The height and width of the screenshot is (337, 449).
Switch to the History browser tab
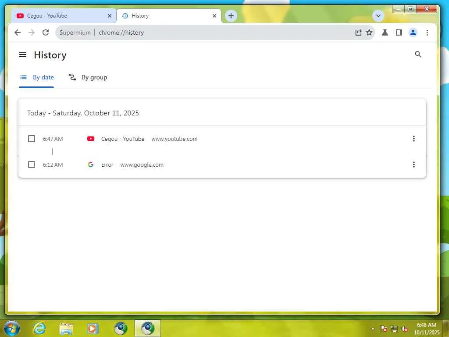169,16
